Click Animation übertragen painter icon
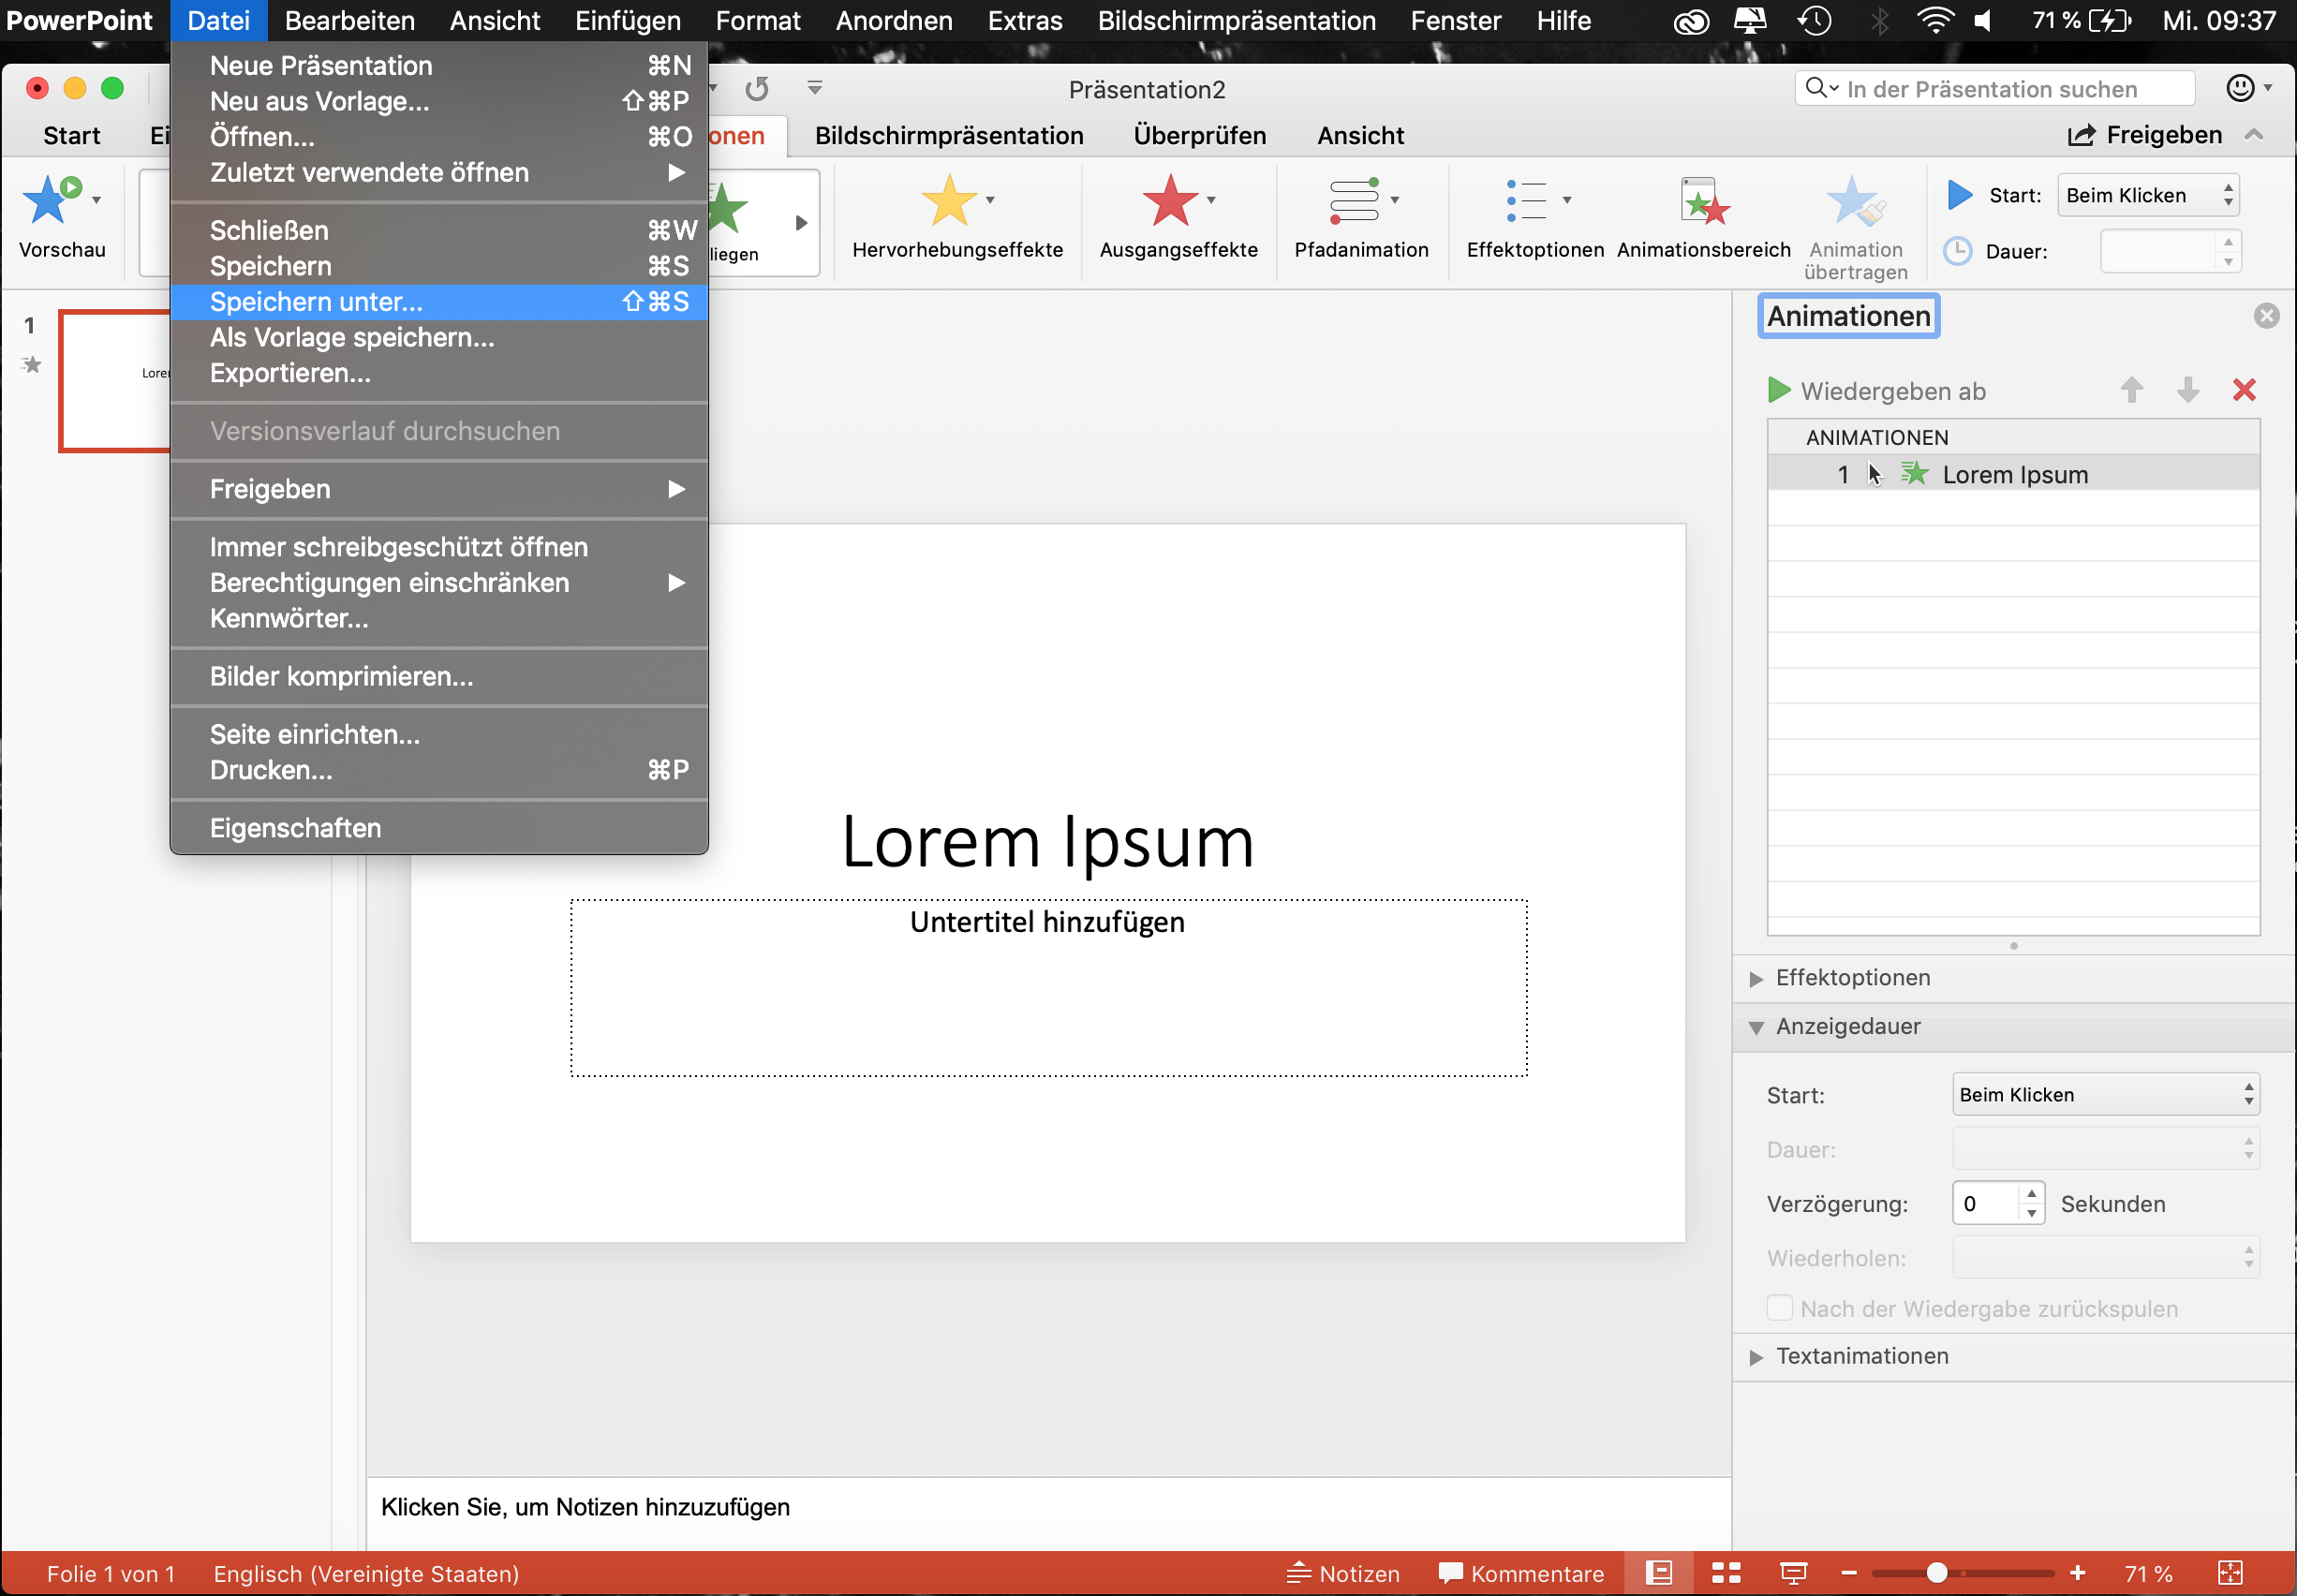The image size is (2297, 1596). [x=1855, y=201]
